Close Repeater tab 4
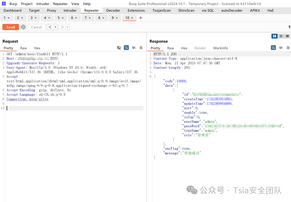The image size is (291, 202). (x=49, y=18)
